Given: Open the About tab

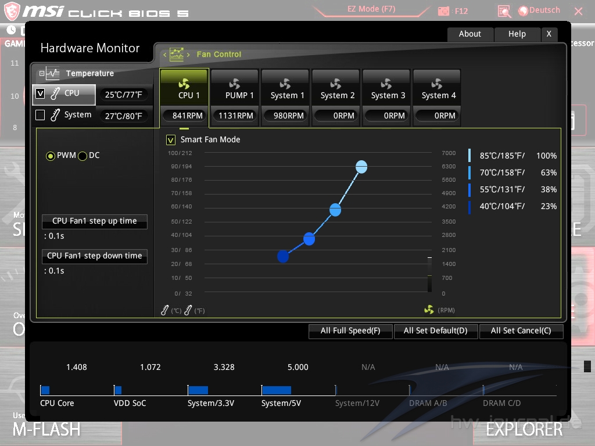Looking at the screenshot, I should pos(469,34).
